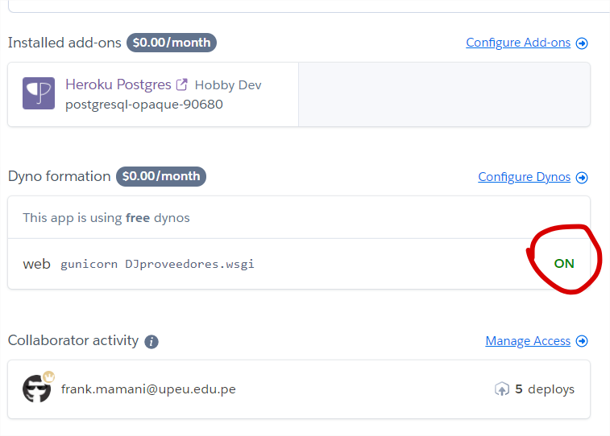Open the Manage Access link
Image resolution: width=610 pixels, height=436 pixels.
point(527,341)
